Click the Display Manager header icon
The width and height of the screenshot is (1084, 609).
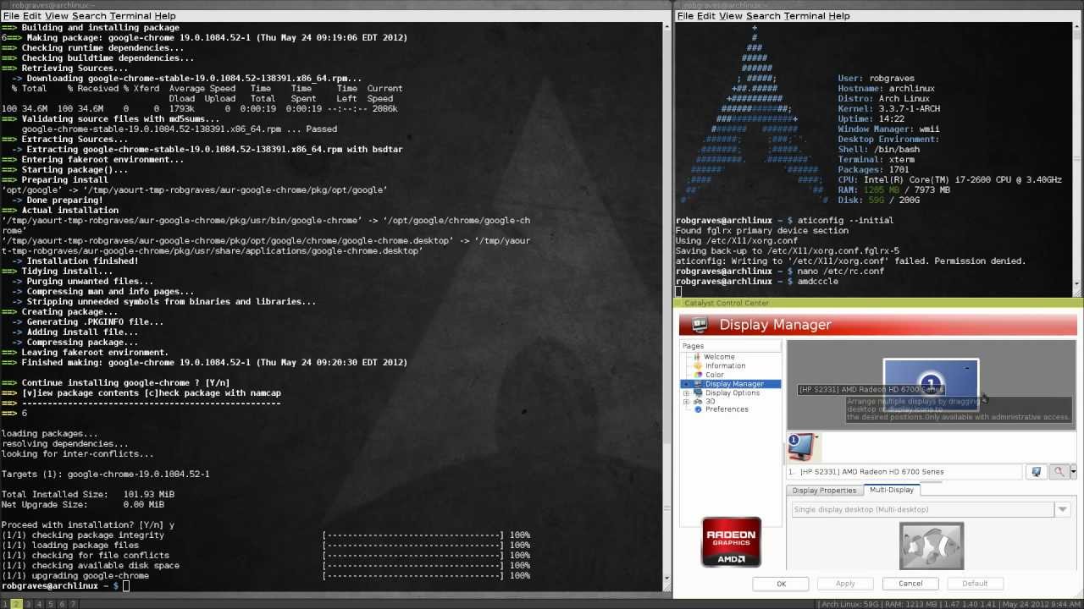point(700,325)
